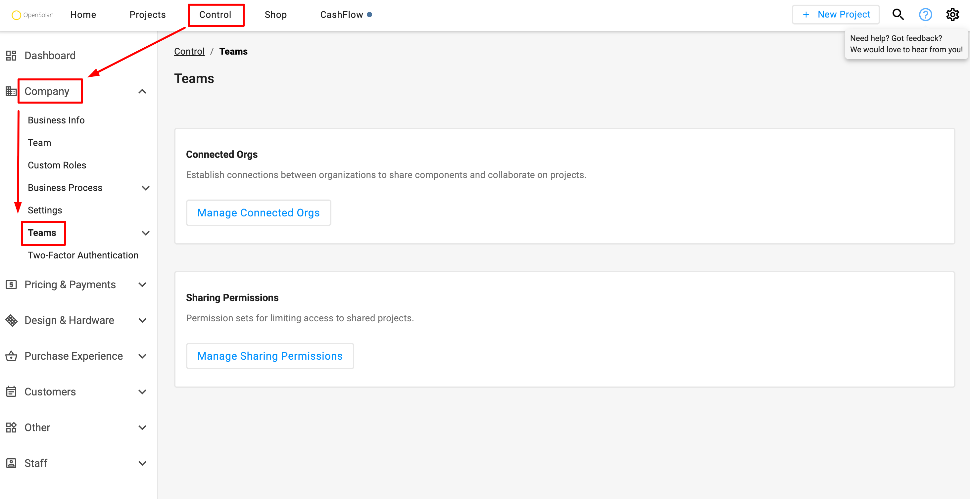Open the settings gear icon
Image resolution: width=970 pixels, height=499 pixels.
(x=953, y=15)
